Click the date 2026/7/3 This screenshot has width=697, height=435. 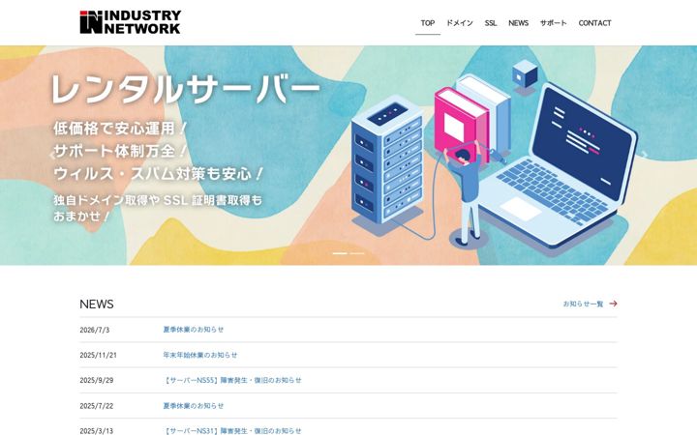point(95,330)
